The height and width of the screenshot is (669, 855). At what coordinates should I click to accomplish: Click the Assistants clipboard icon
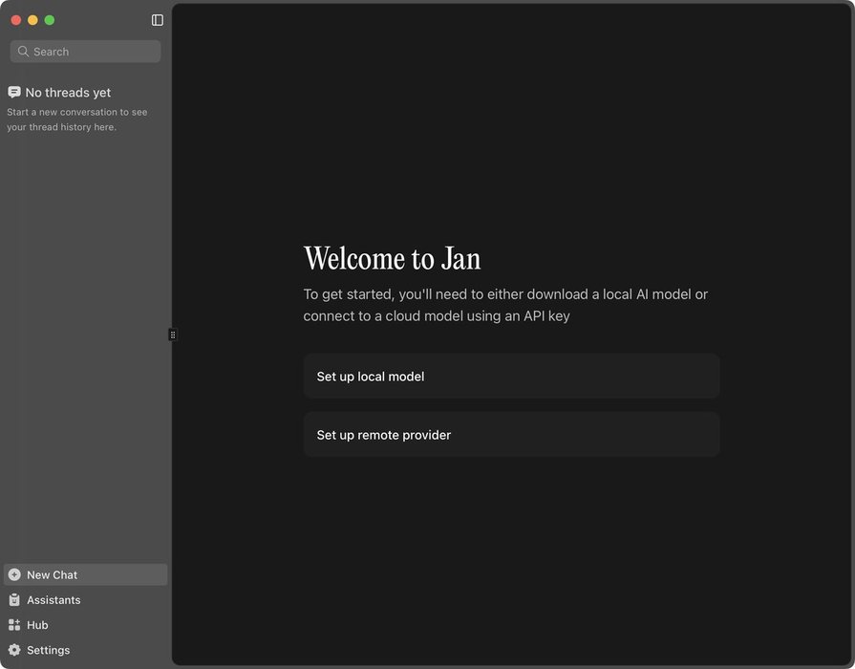click(14, 599)
